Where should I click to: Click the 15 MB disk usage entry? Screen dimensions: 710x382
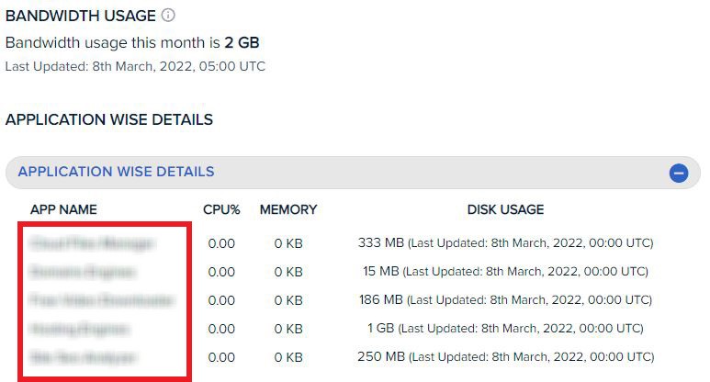click(505, 272)
